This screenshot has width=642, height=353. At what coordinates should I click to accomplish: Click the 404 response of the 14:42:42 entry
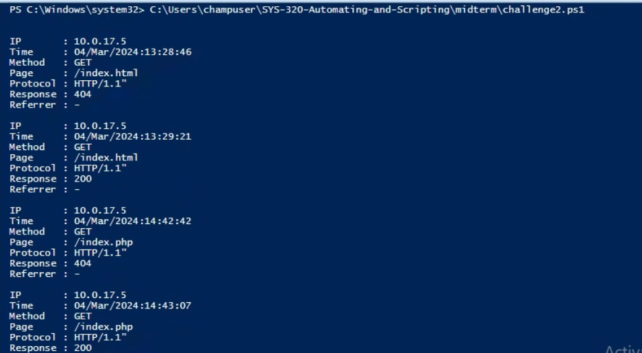[x=82, y=263]
